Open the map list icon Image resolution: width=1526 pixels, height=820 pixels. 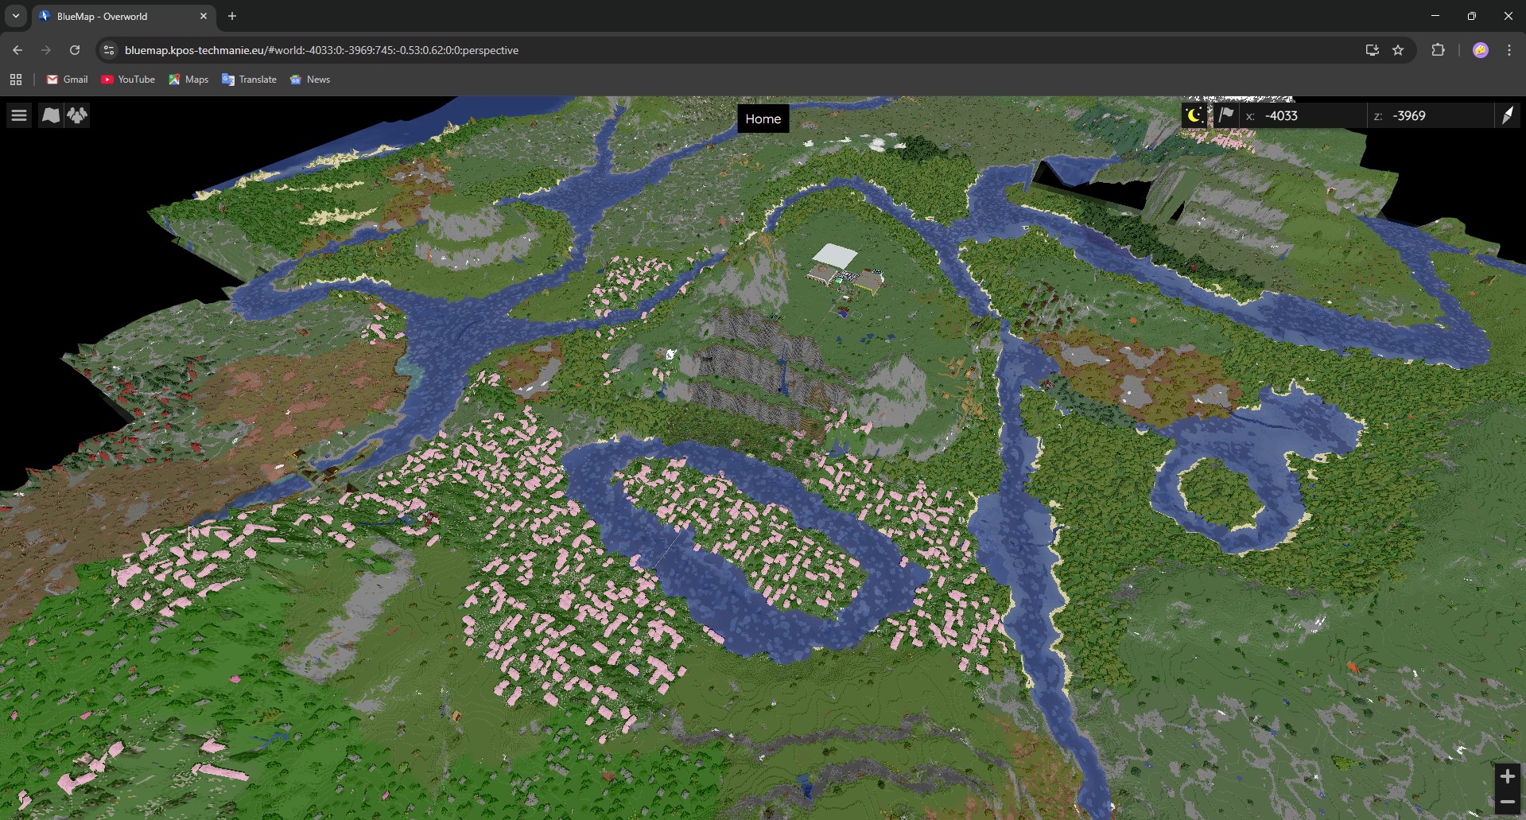coord(50,116)
